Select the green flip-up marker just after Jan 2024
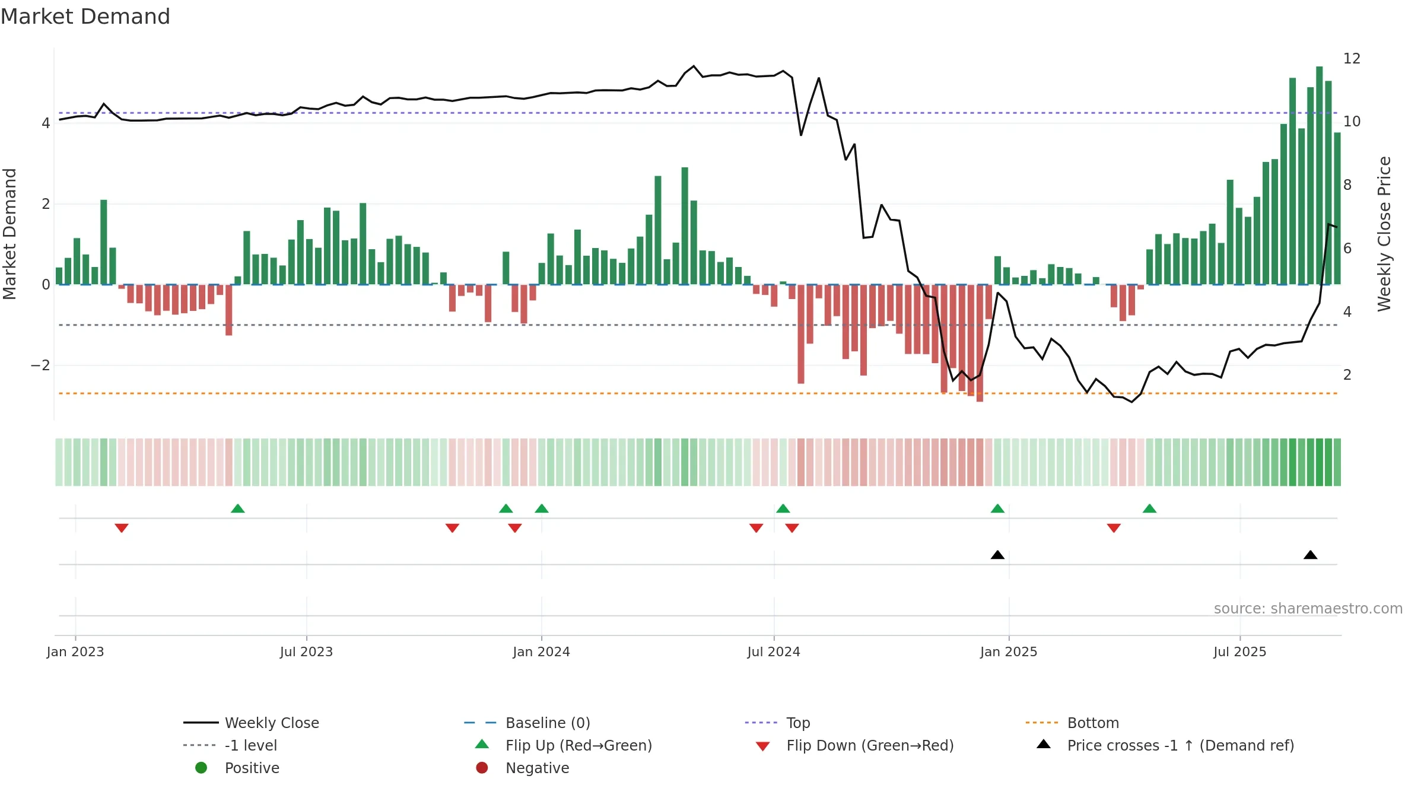The height and width of the screenshot is (801, 1424). point(542,508)
